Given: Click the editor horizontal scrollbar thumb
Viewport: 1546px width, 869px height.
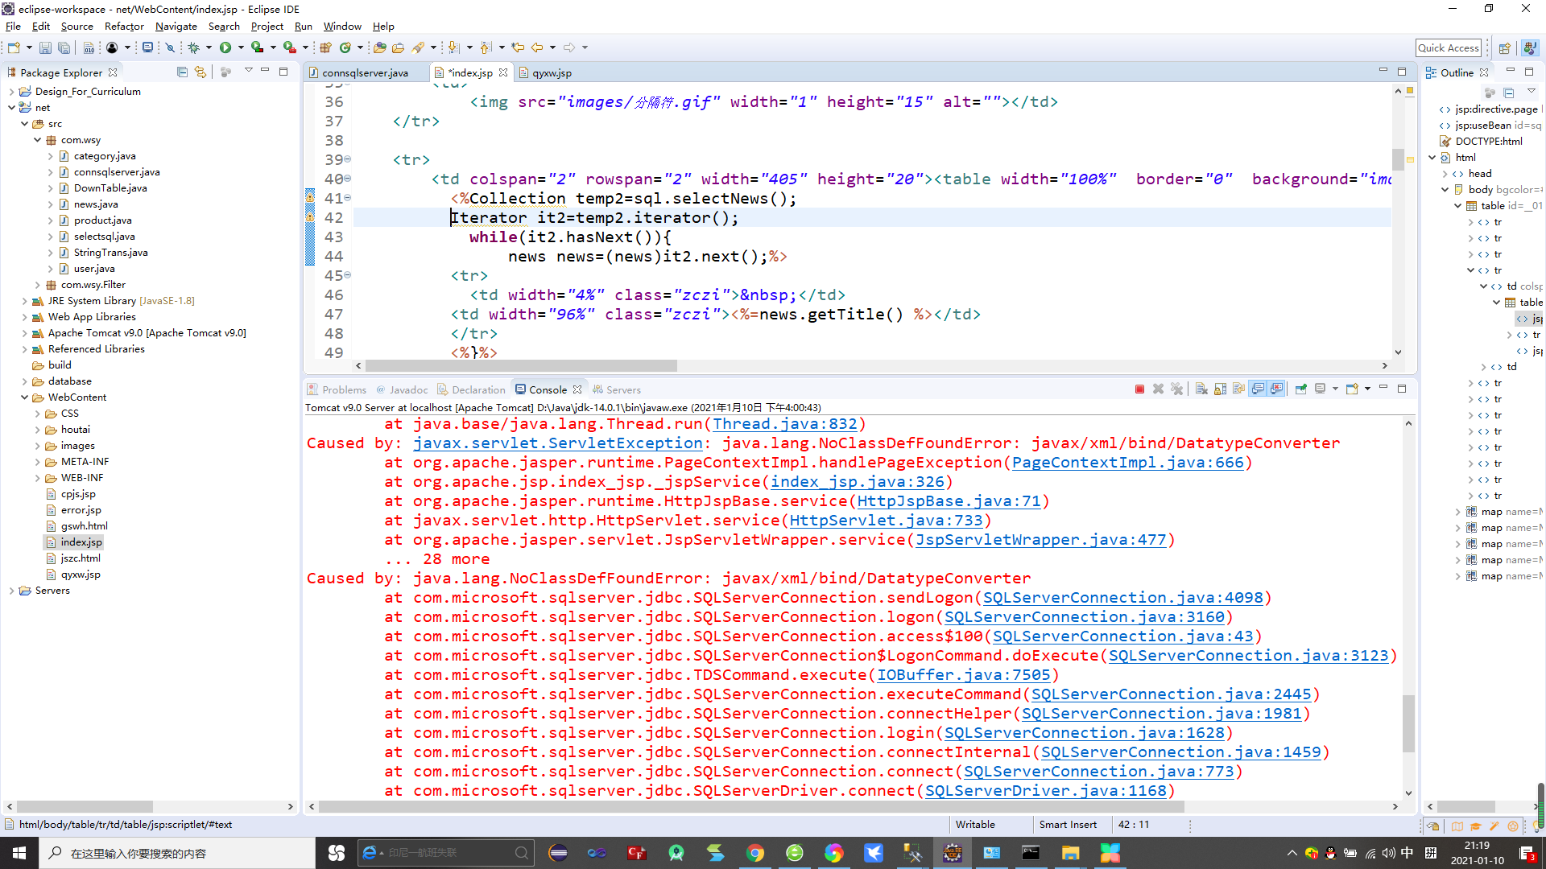Looking at the screenshot, I should [521, 366].
